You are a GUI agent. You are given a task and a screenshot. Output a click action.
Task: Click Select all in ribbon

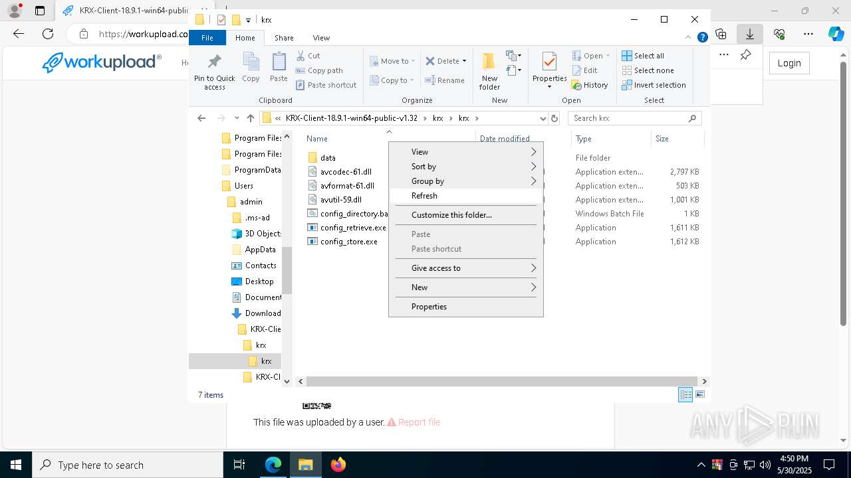click(643, 56)
